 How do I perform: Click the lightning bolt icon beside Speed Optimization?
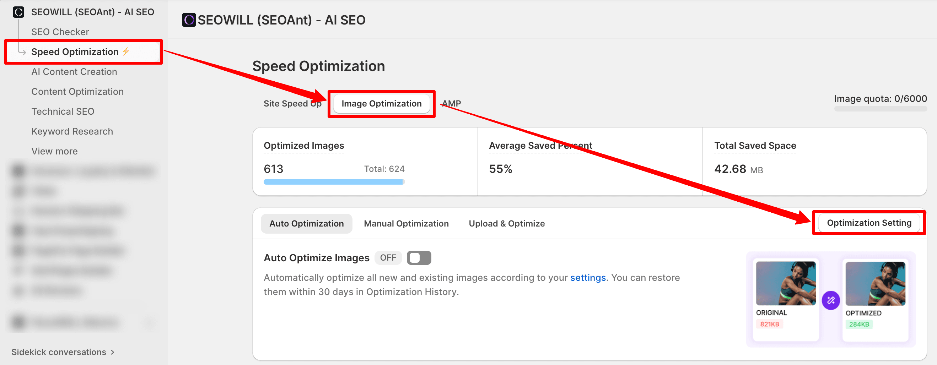click(126, 51)
